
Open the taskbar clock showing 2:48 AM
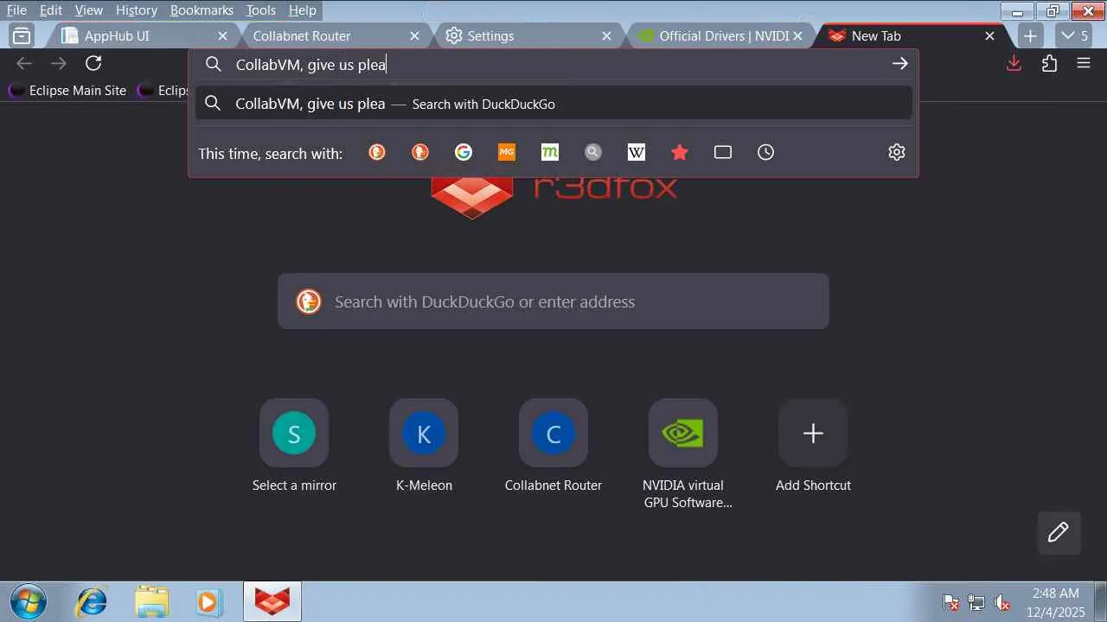1057,602
